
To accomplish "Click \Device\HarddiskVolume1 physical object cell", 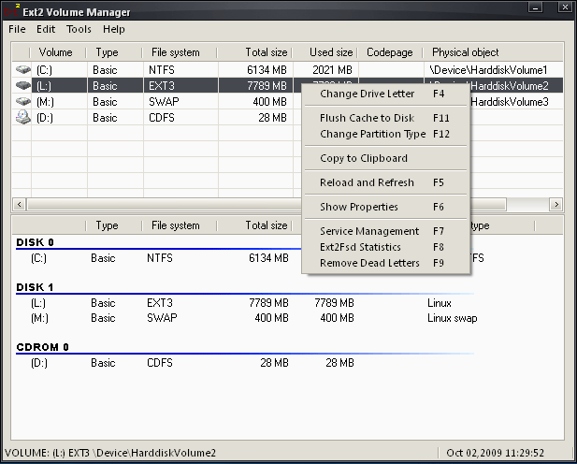I will [x=488, y=69].
